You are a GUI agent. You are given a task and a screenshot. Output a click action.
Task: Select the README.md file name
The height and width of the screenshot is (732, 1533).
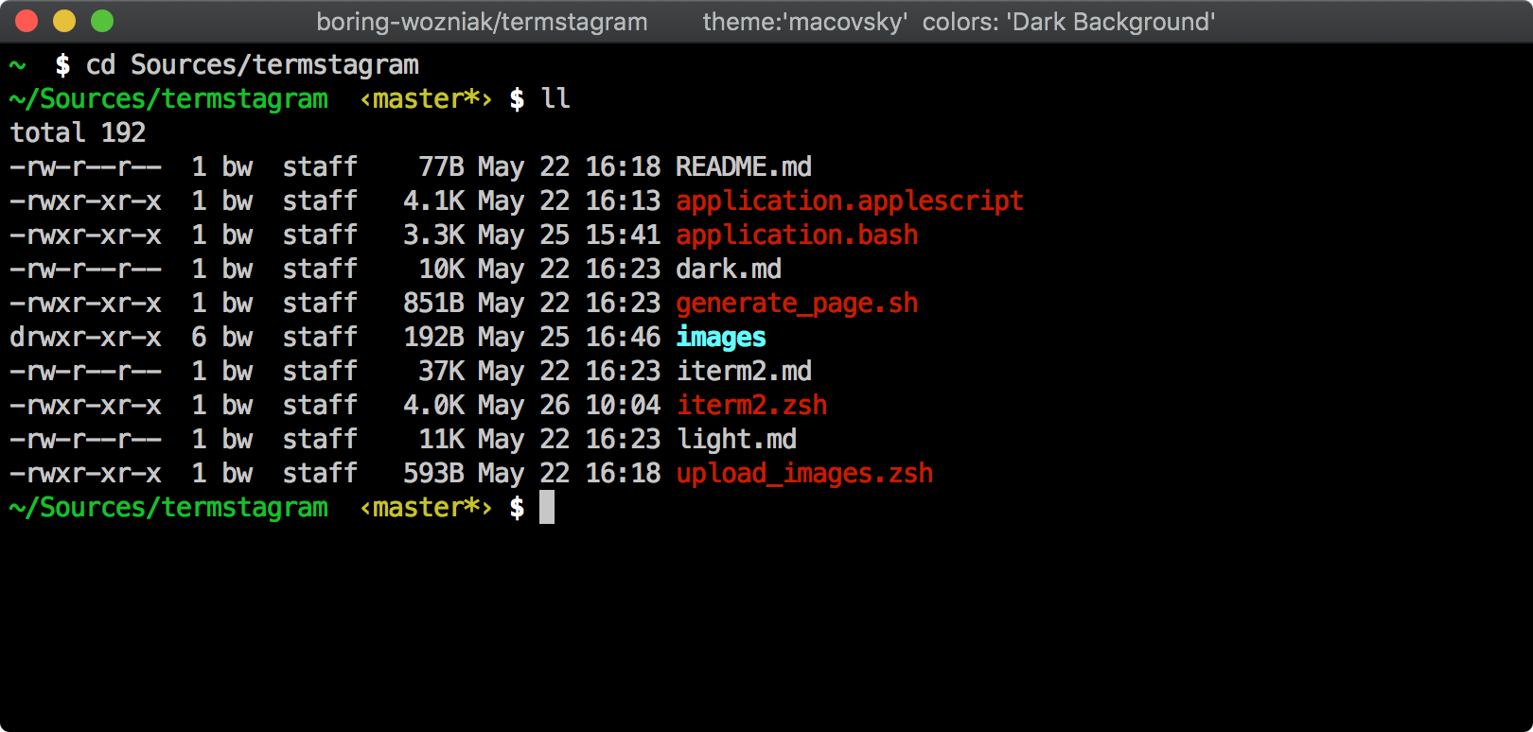point(744,166)
